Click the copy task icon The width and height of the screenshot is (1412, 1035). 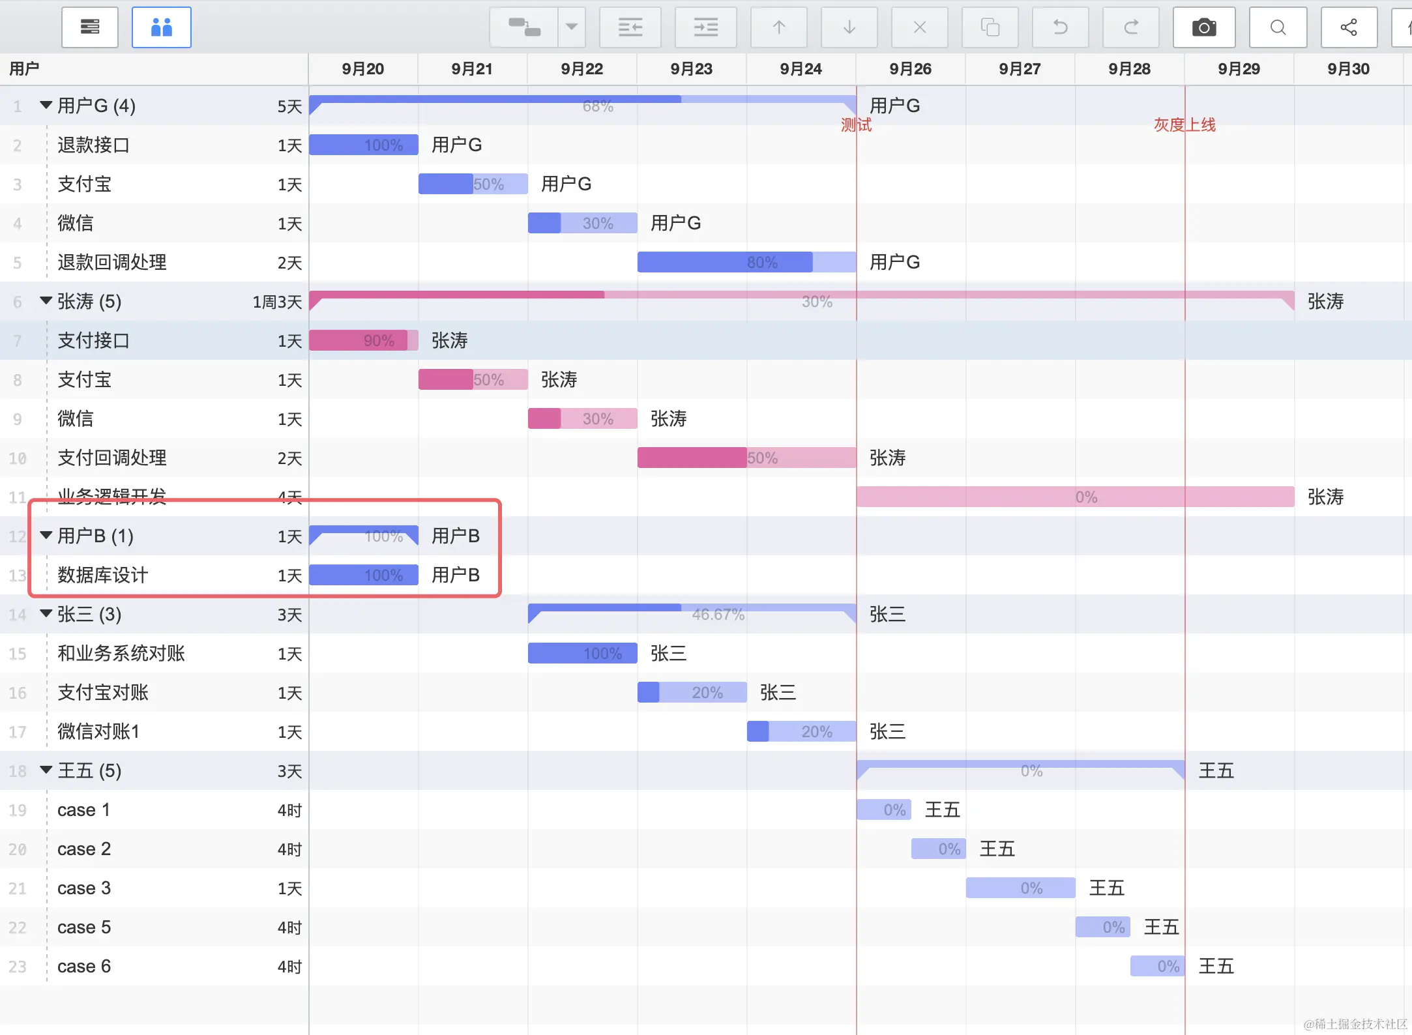coord(990,27)
